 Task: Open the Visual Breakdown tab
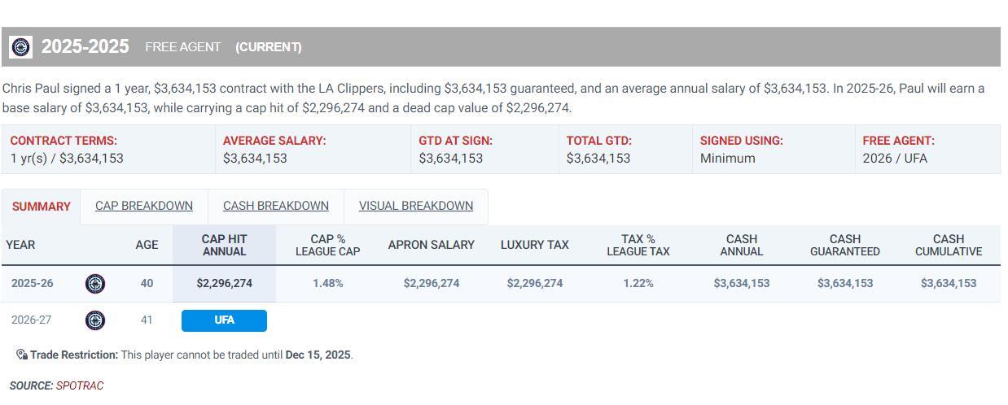(416, 206)
